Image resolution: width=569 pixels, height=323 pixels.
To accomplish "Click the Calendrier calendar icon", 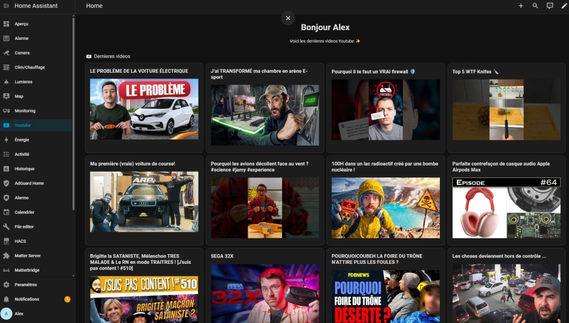I will [6, 213].
